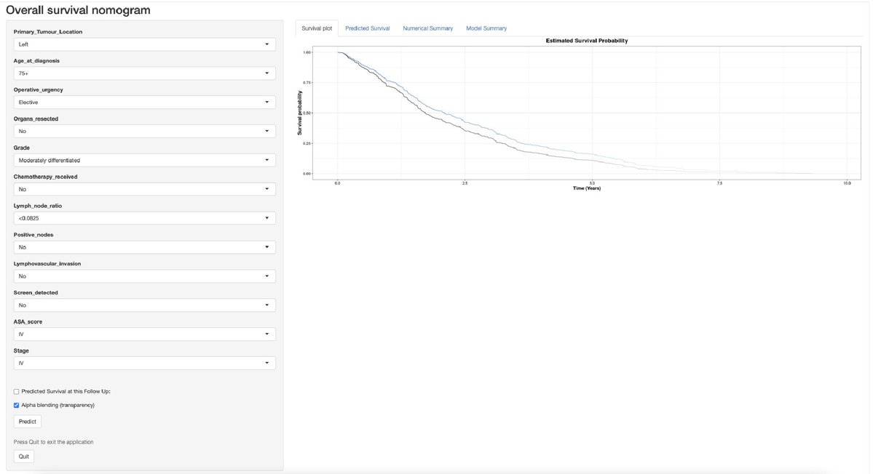Open the Primary_Tumour_Location dropdown showing Left
The image size is (873, 474).
tap(144, 44)
